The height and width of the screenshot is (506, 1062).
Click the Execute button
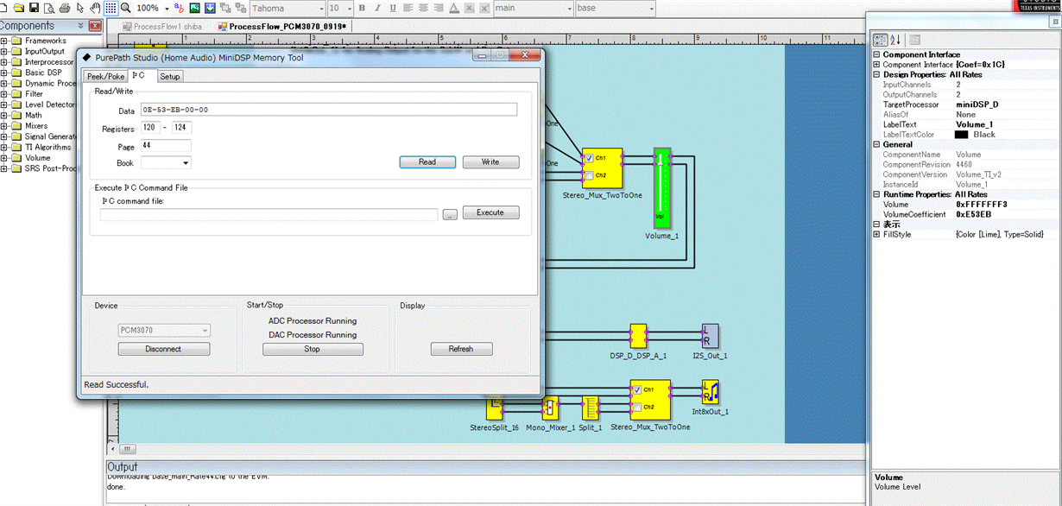tap(490, 212)
